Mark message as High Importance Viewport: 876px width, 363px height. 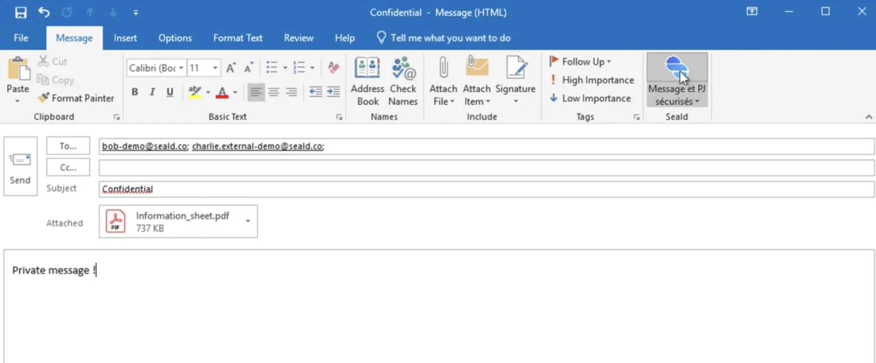pos(592,80)
